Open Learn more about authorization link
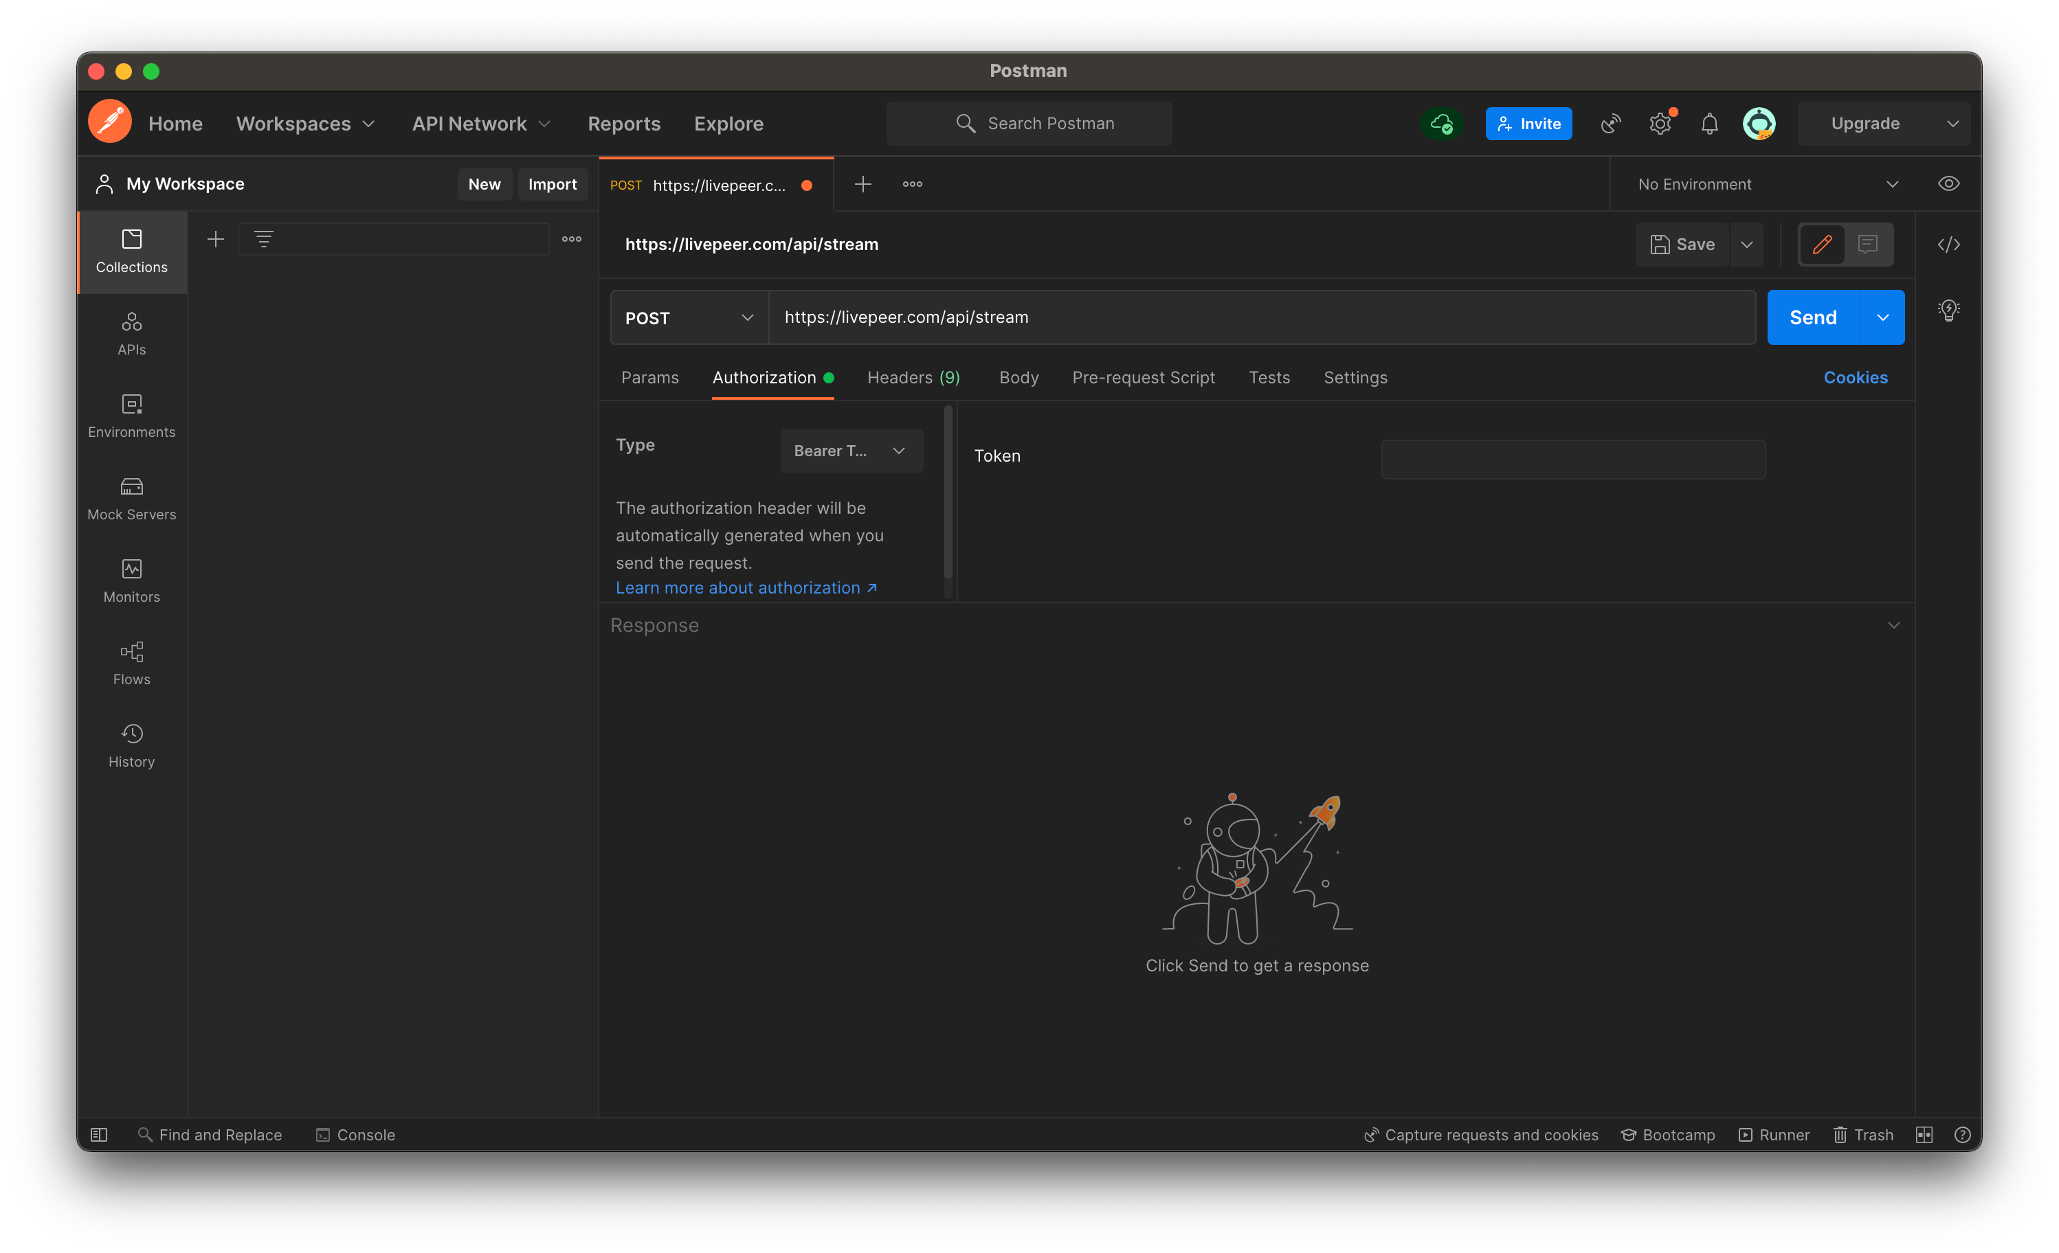The height and width of the screenshot is (1253, 2059). point(746,587)
